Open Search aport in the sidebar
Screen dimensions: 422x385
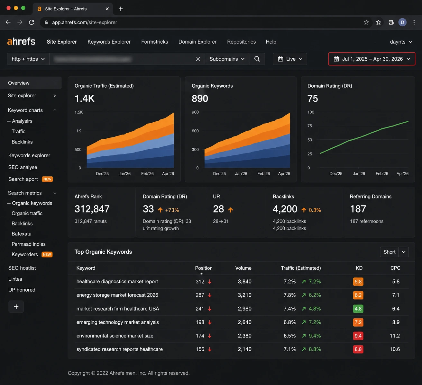23,179
